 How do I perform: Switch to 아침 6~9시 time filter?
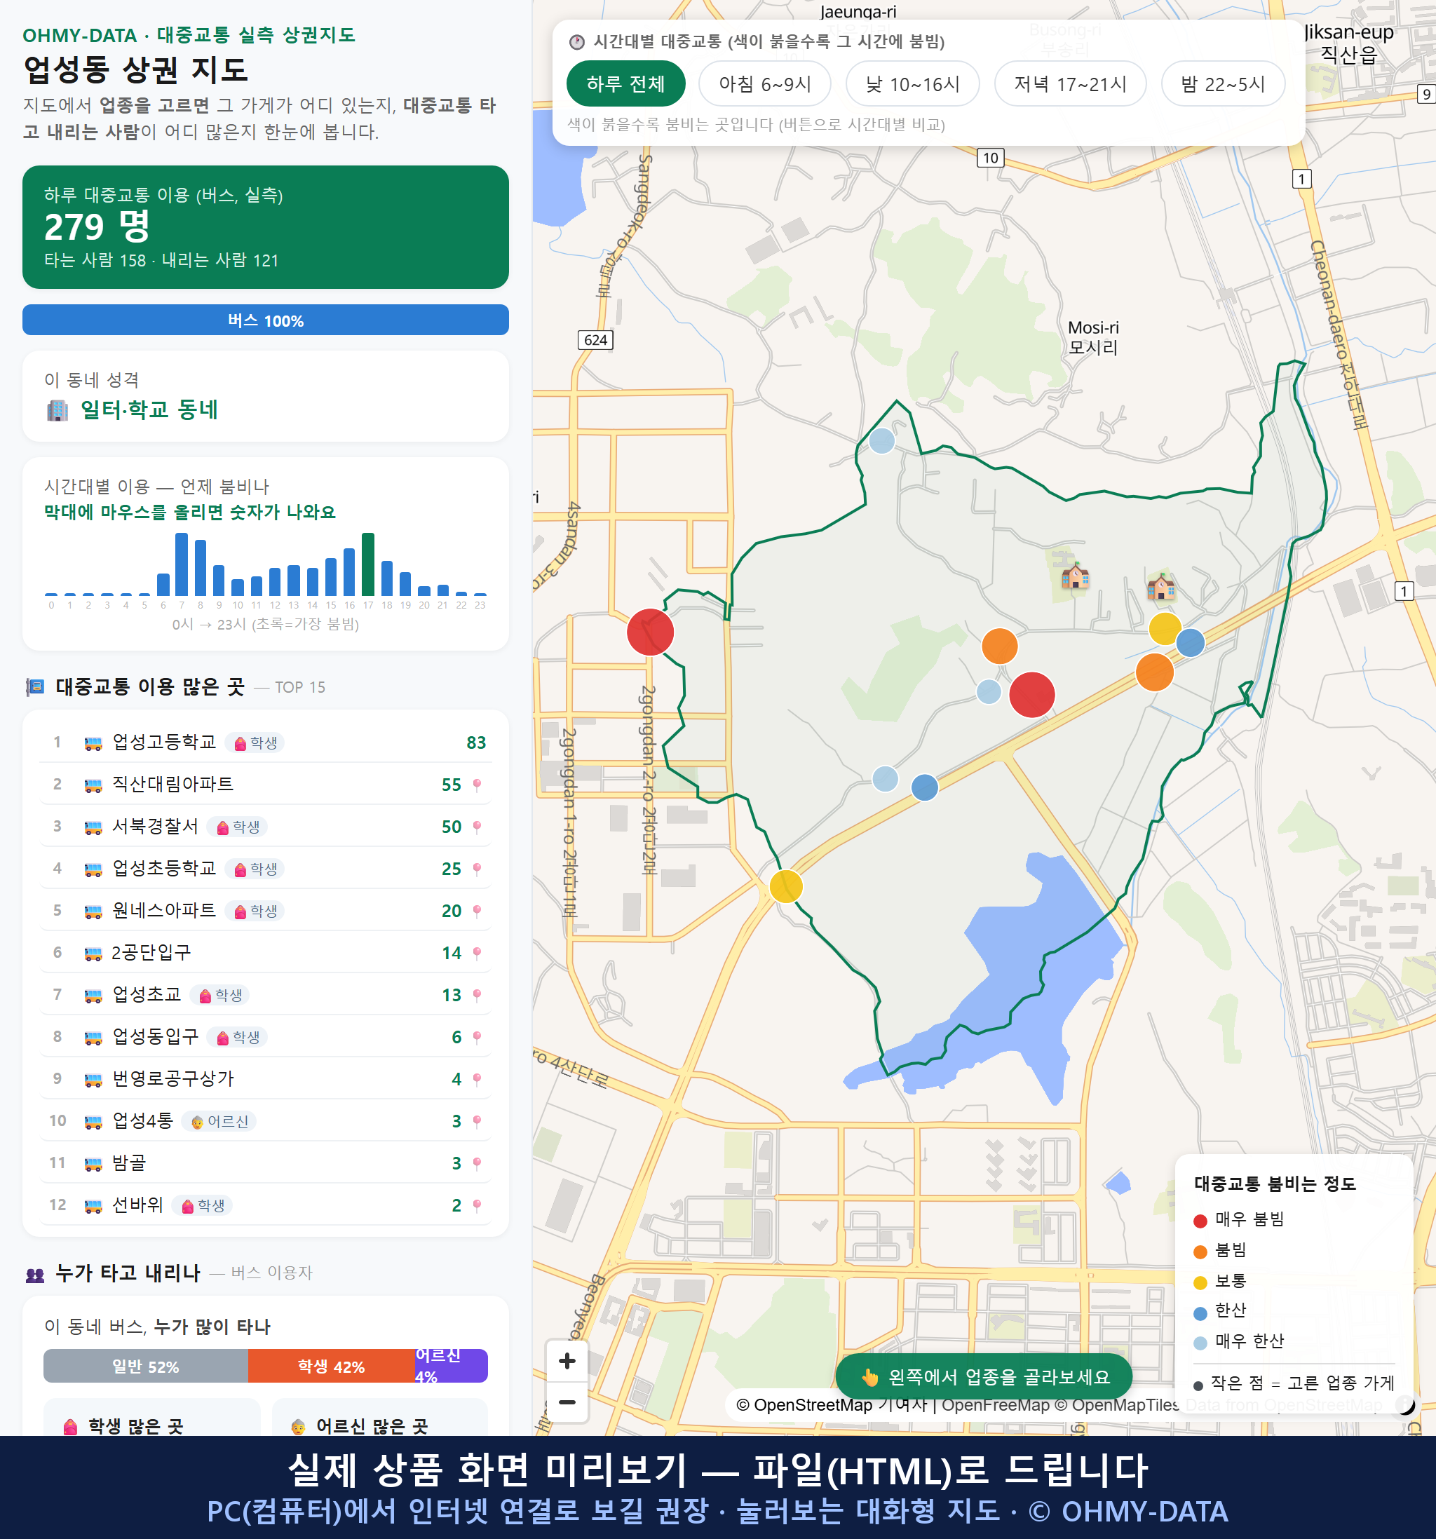(765, 83)
